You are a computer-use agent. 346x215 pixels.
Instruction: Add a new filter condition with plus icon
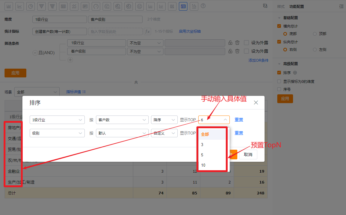(x=70, y=60)
